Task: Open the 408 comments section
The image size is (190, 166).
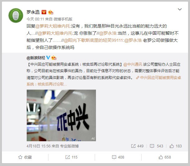Action: tap(118, 157)
